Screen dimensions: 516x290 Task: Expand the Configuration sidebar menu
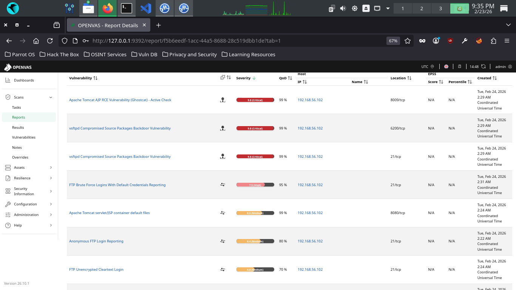coord(51,204)
